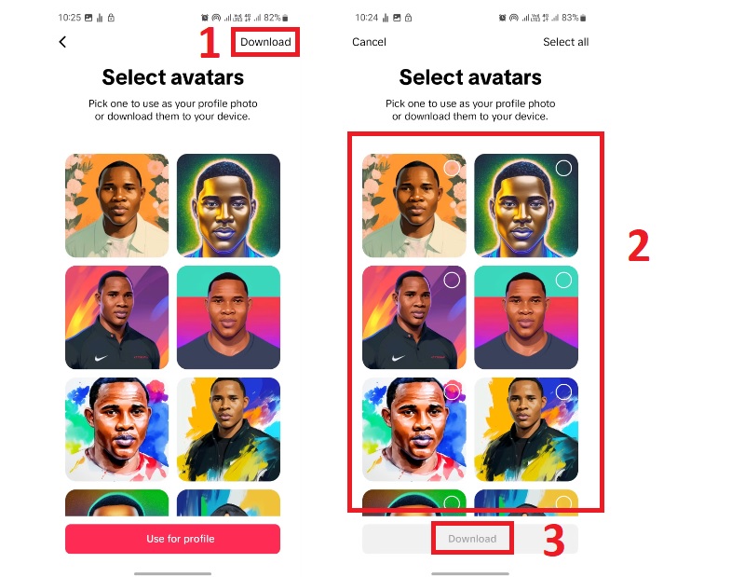This screenshot has width=745, height=577.
Task: Check the circle on the green glowing avatar
Action: pyautogui.click(x=563, y=168)
